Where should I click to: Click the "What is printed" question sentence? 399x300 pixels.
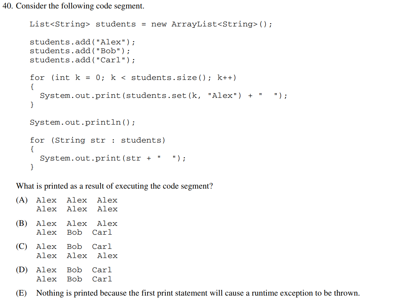[x=114, y=186]
